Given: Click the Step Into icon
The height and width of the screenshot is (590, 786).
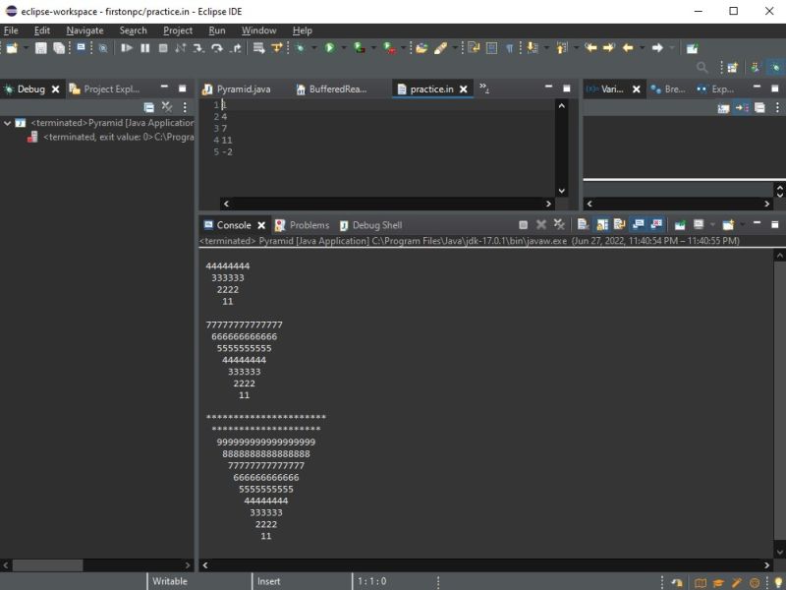Looking at the screenshot, I should pos(198,47).
